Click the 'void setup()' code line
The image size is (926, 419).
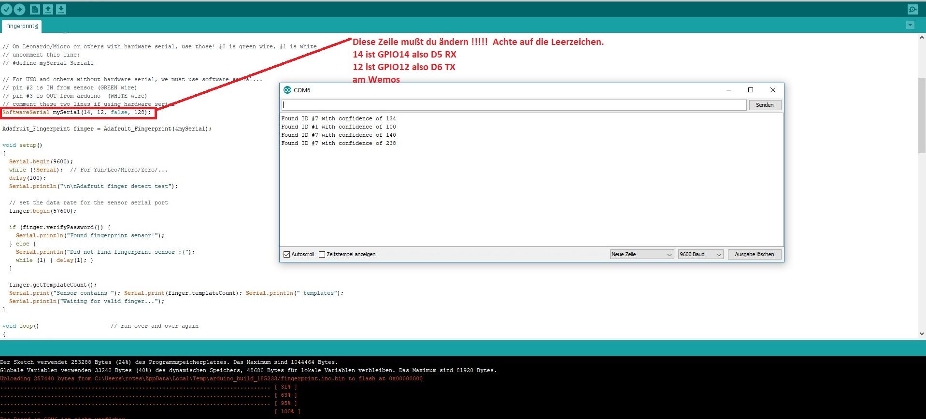22,145
